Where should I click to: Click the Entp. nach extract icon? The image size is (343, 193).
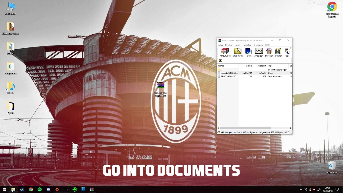[237, 52]
